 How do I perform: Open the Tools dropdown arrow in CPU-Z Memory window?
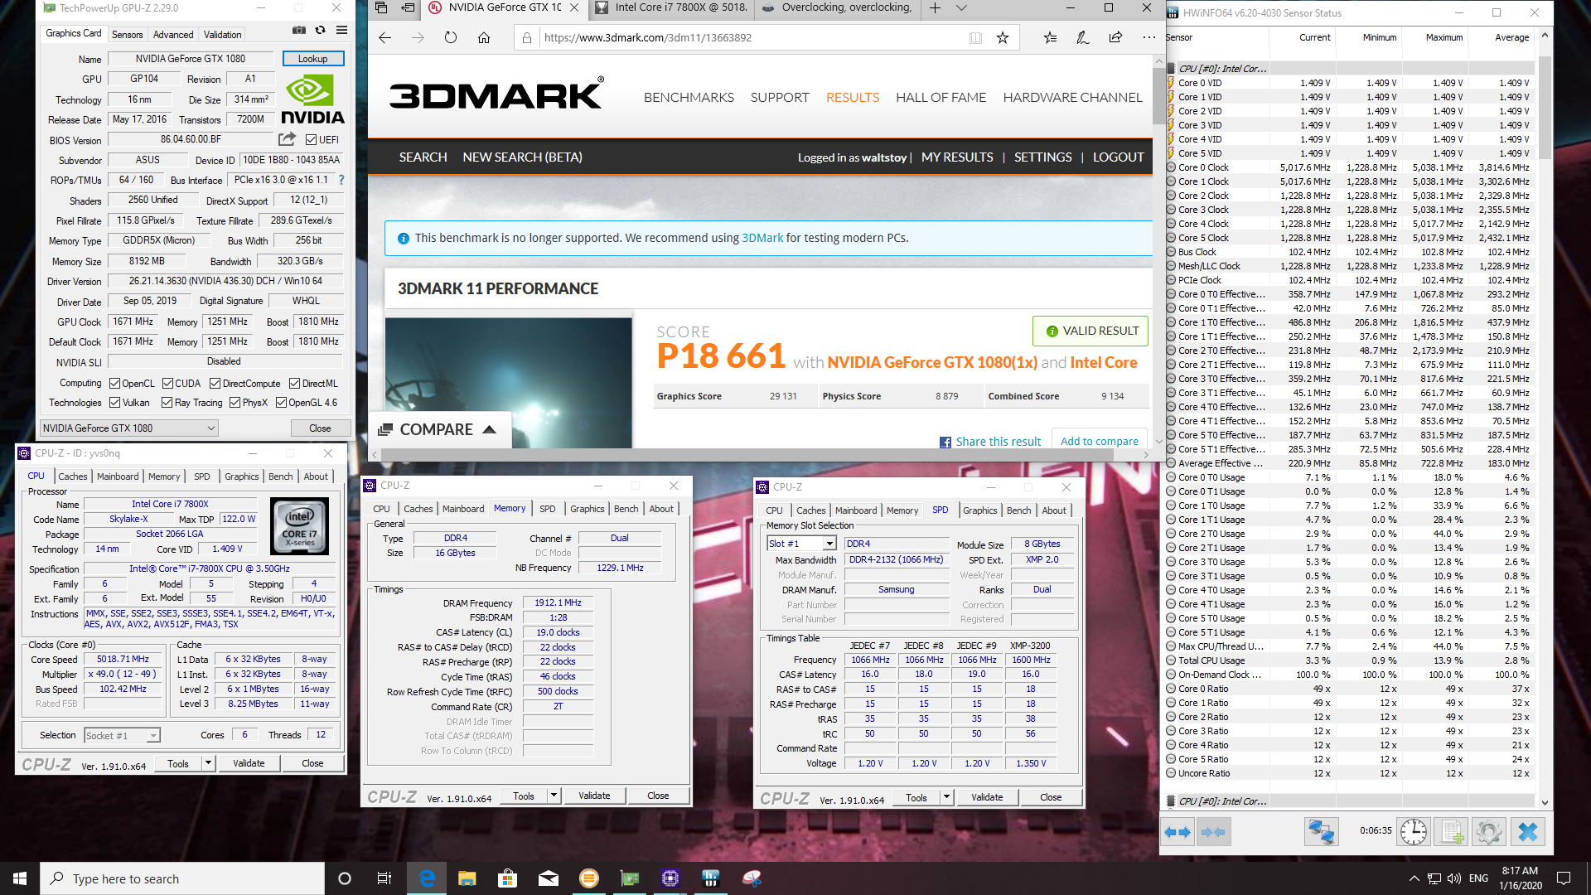554,796
